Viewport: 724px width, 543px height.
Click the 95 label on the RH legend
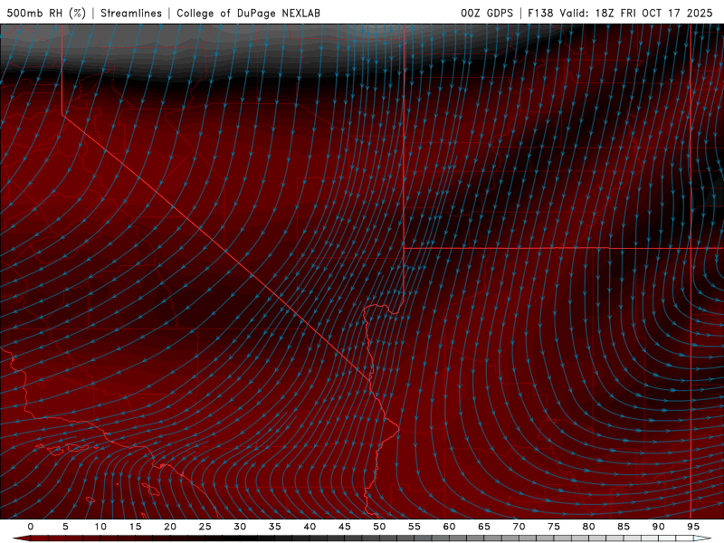(x=693, y=527)
